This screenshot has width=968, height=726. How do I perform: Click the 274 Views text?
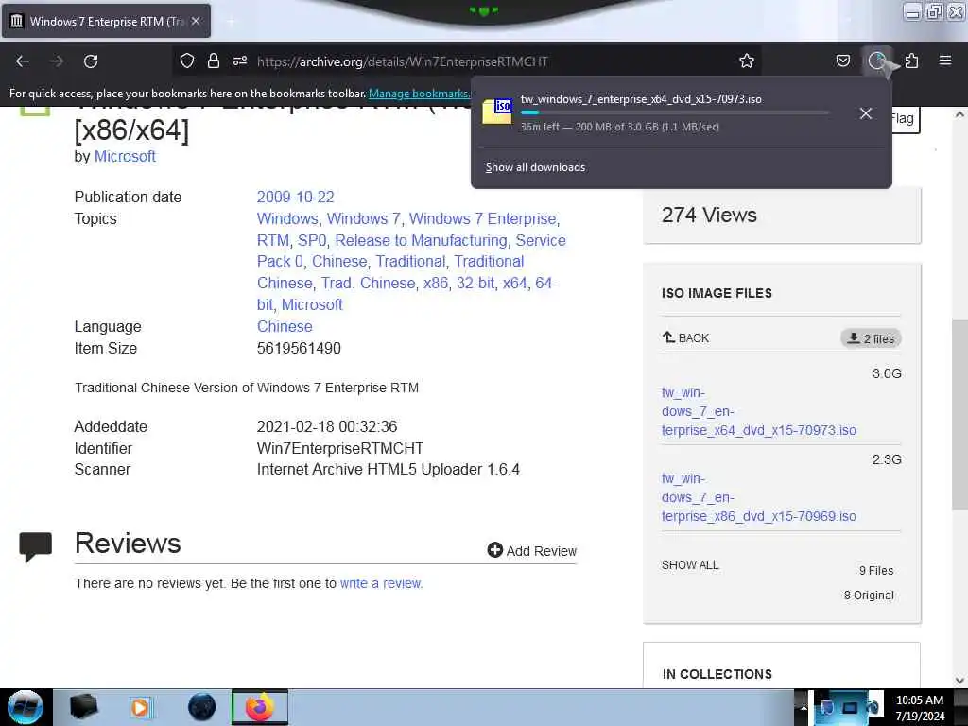click(x=709, y=215)
